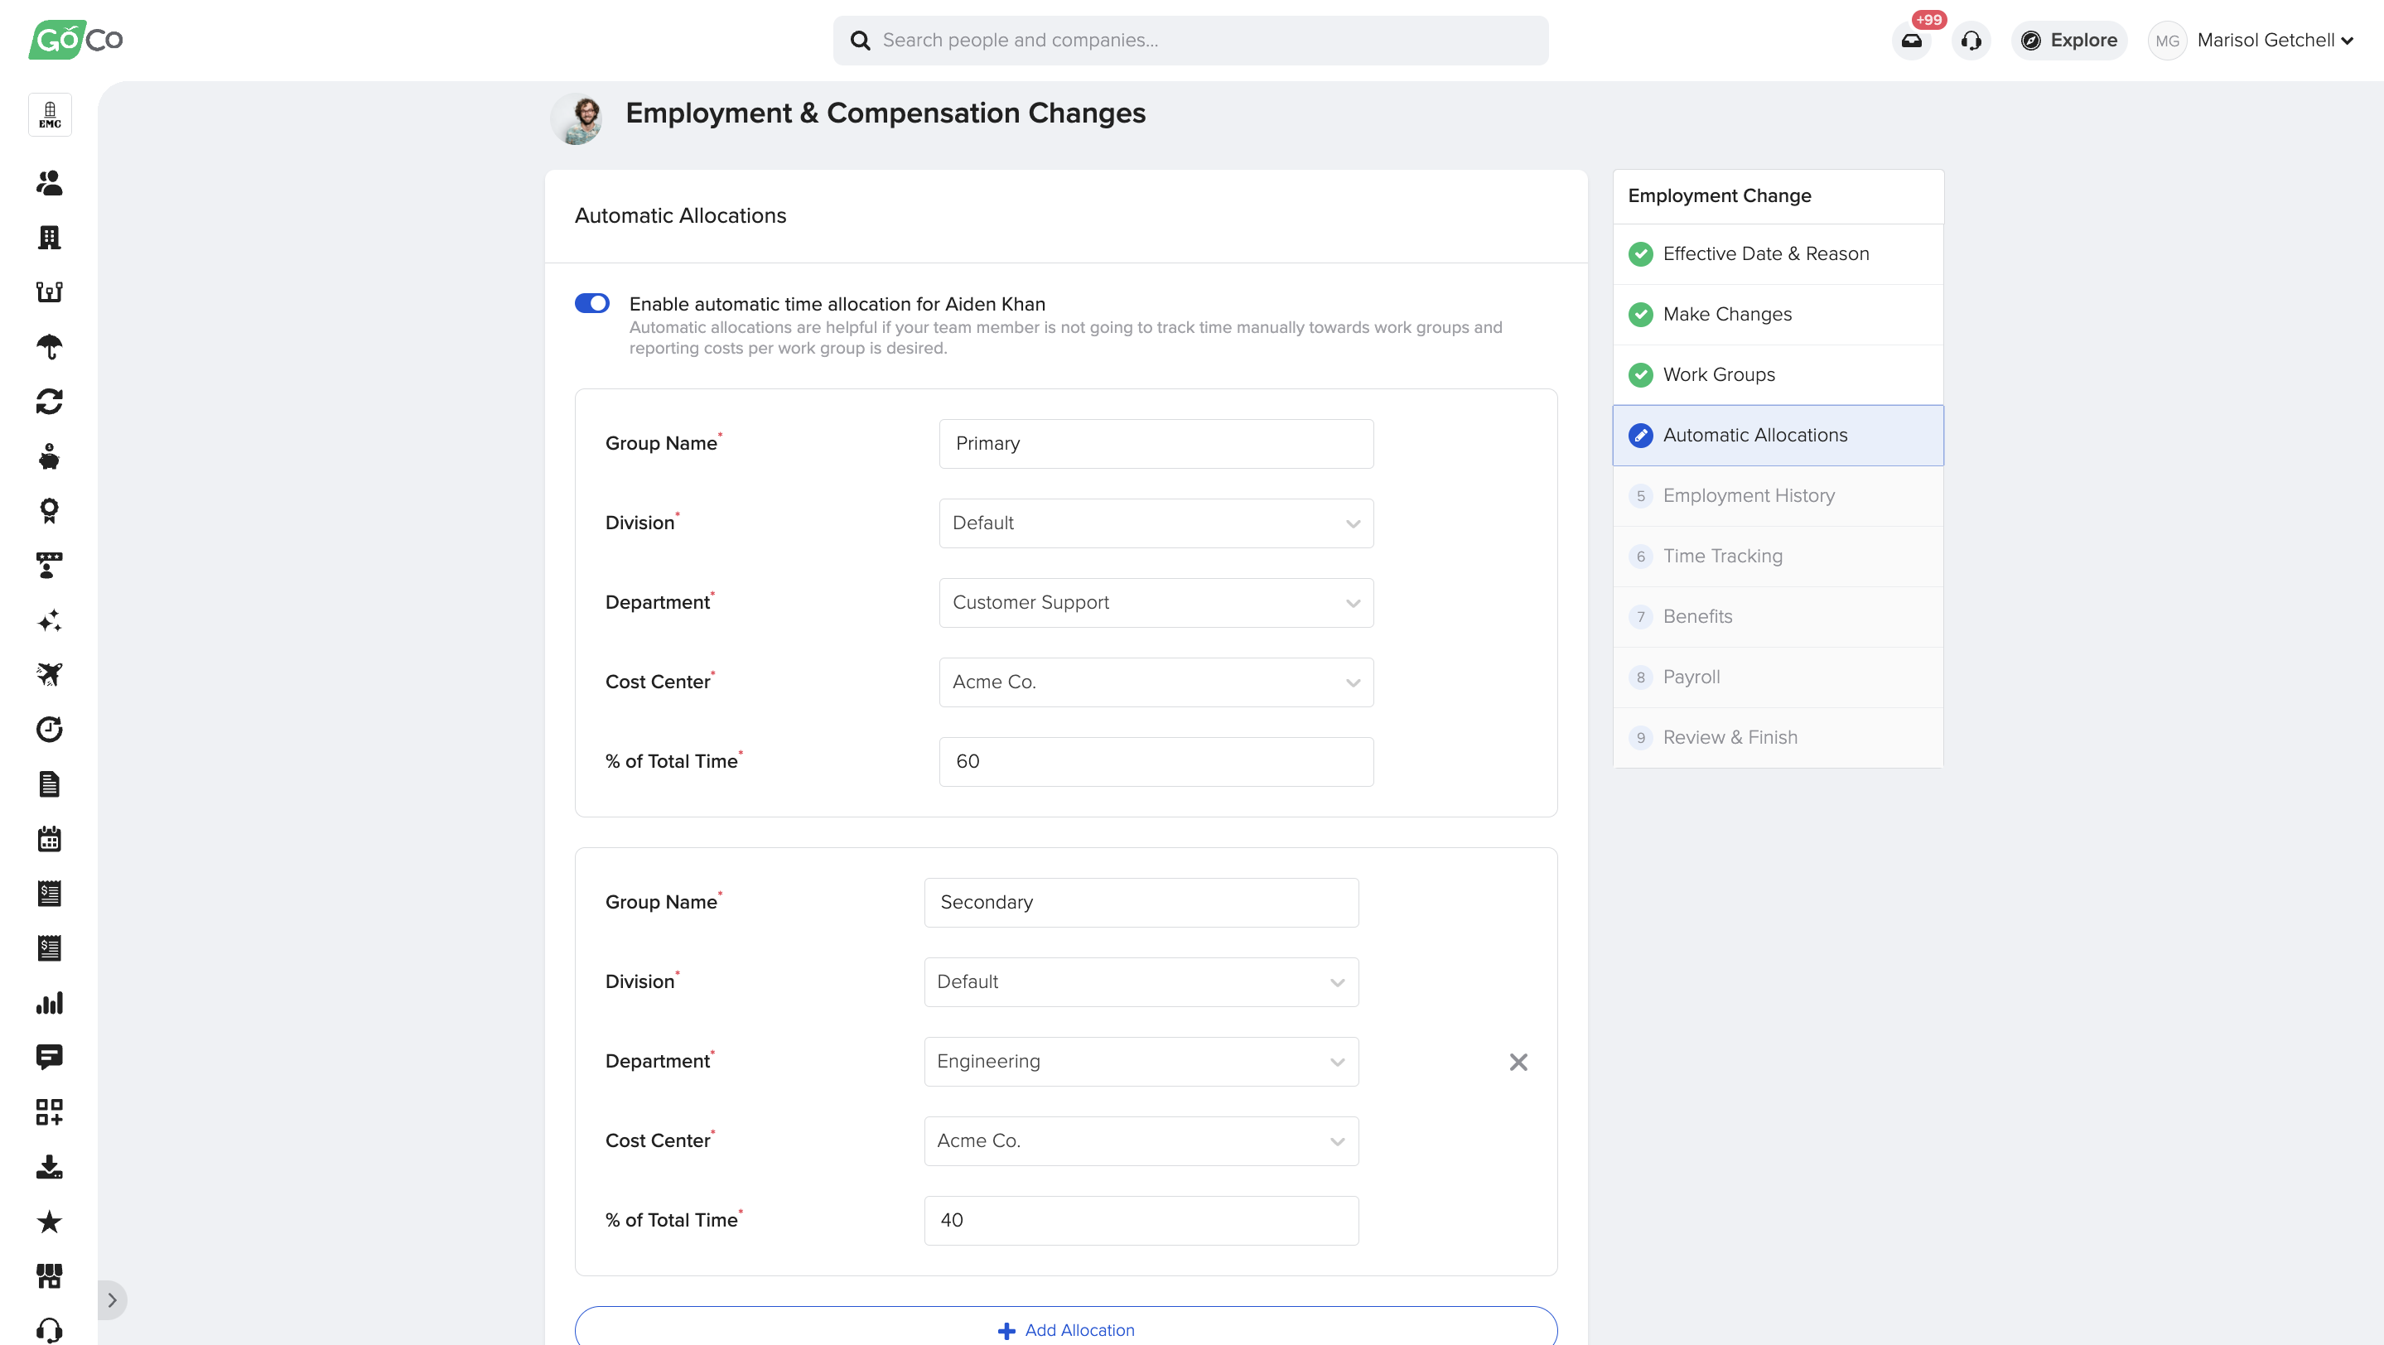Click the umbrella benefits sidebar icon
This screenshot has height=1345, width=2384.
click(x=49, y=347)
